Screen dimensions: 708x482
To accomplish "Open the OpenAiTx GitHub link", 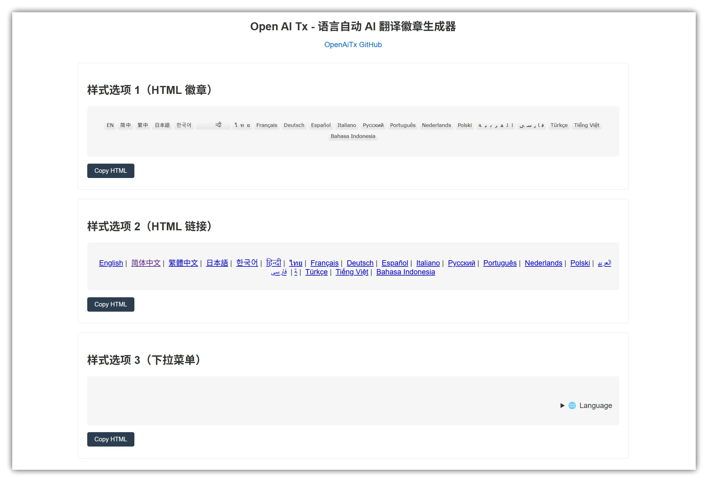I will 353,45.
